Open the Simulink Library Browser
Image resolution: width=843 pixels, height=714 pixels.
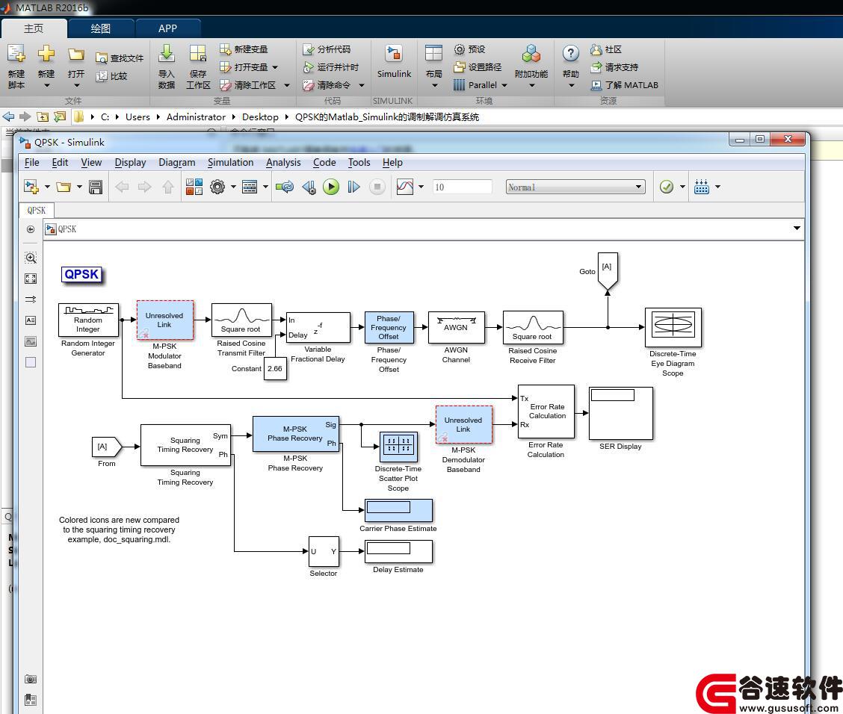click(194, 187)
